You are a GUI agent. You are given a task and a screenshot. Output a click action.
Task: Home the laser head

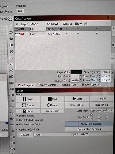tap(28, 111)
